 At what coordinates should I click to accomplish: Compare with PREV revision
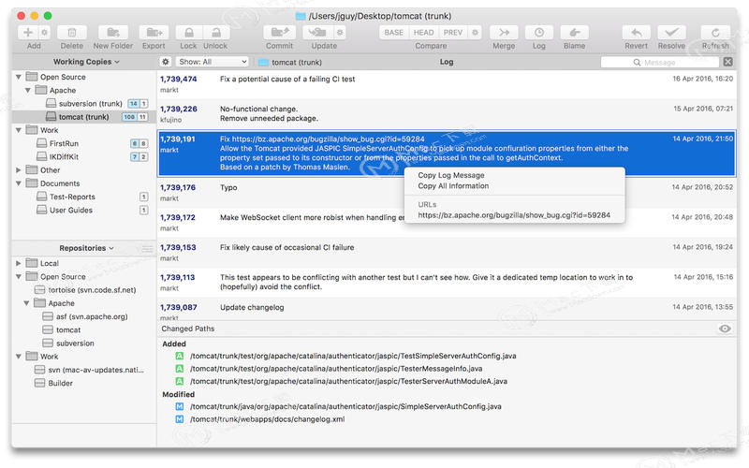coord(453,33)
